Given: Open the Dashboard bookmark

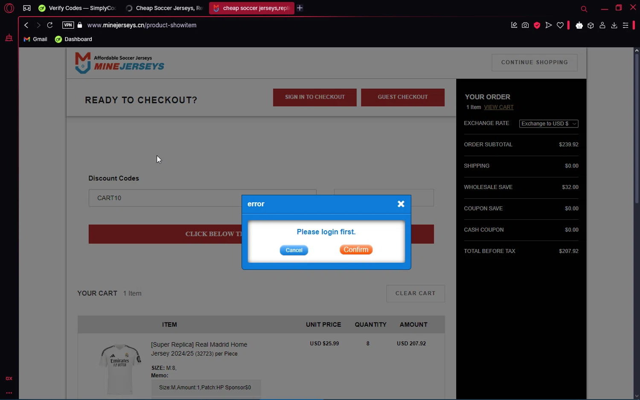Looking at the screenshot, I should pyautogui.click(x=73, y=39).
